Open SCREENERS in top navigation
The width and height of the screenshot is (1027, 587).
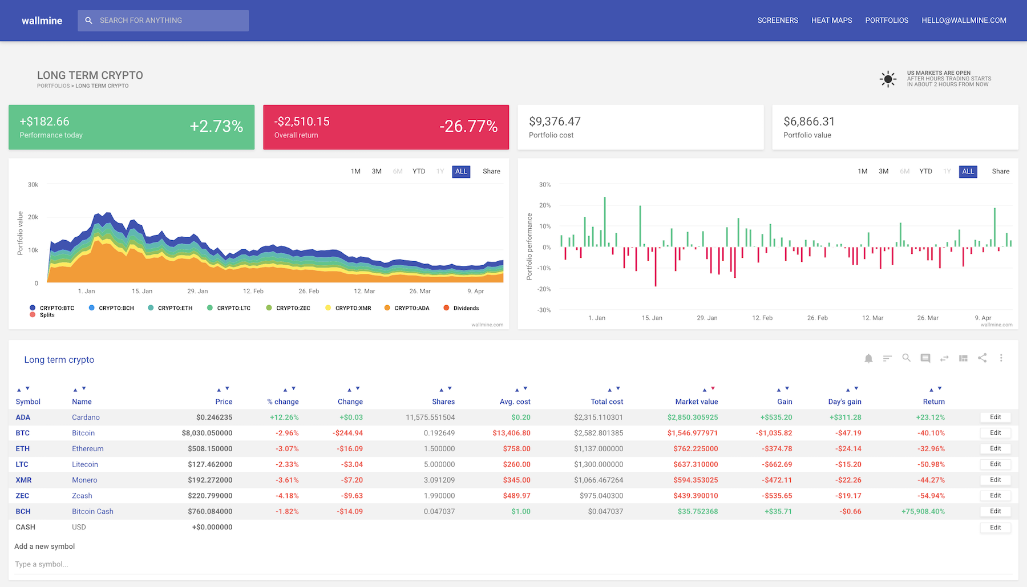point(778,21)
